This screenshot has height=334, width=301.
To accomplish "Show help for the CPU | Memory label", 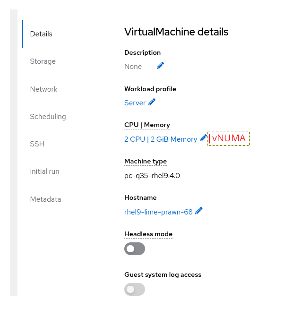I will [x=147, y=125].
